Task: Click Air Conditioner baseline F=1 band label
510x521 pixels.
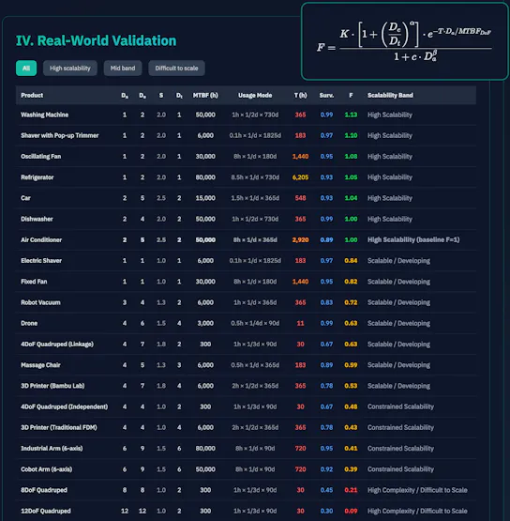Action: click(413, 240)
